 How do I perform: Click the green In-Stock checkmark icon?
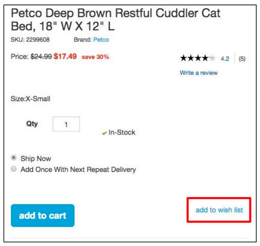click(x=104, y=133)
